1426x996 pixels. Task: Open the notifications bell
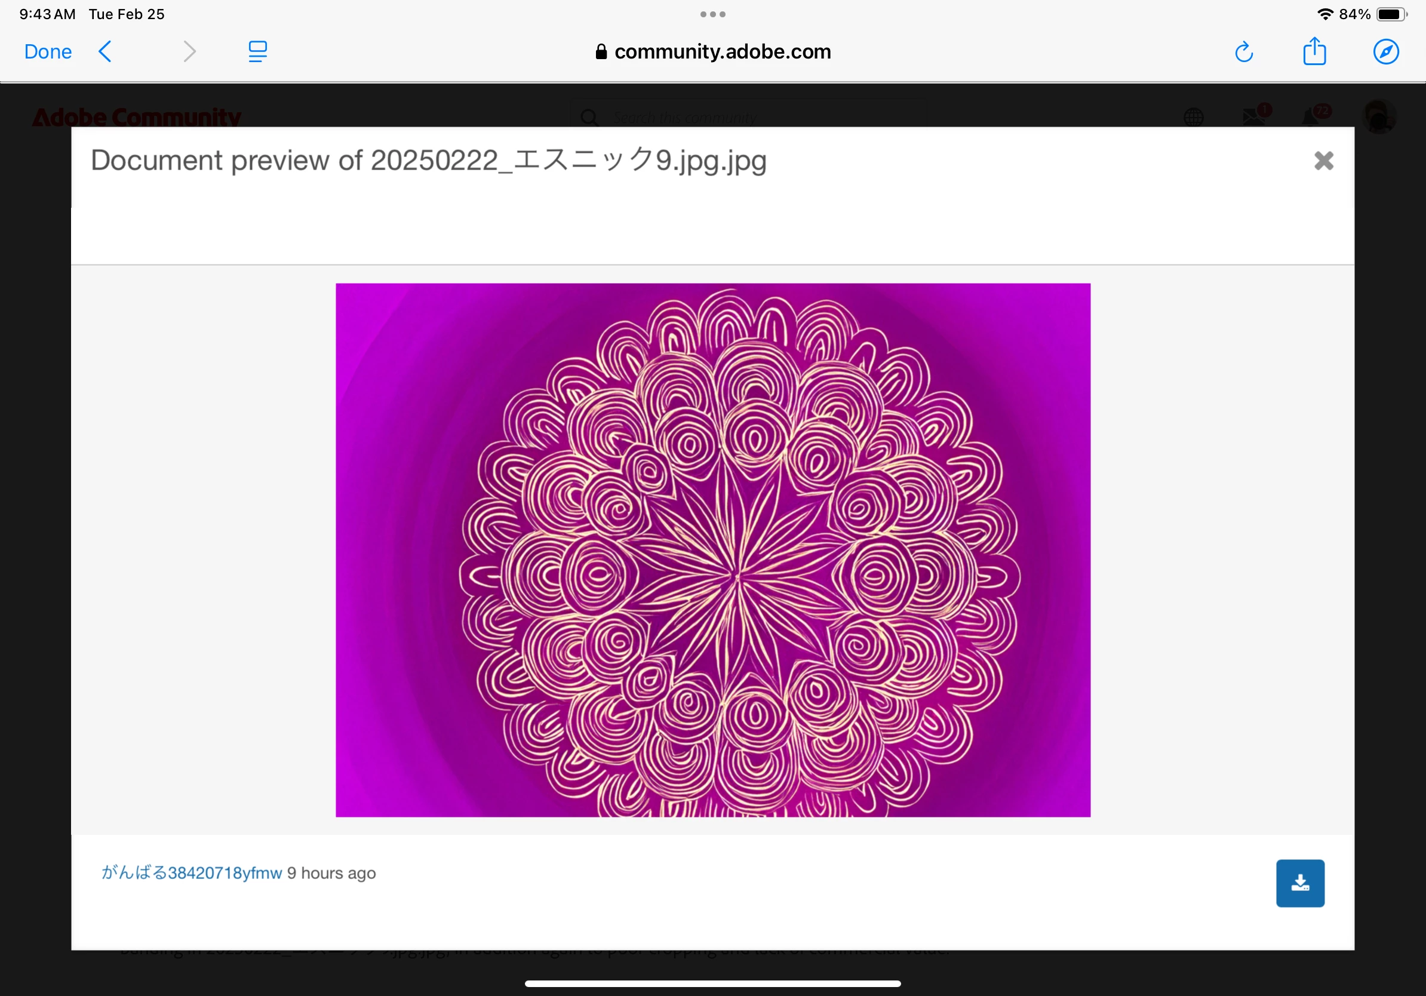click(x=1311, y=116)
